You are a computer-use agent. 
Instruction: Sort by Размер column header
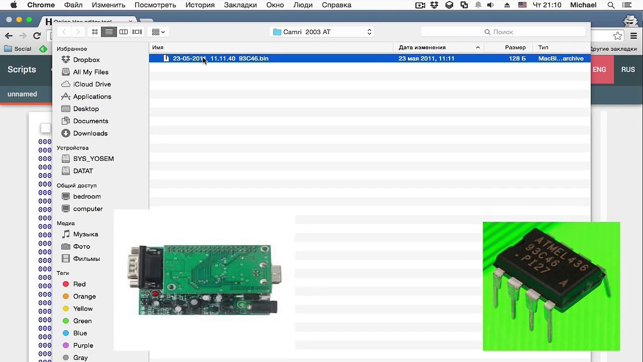[508, 47]
